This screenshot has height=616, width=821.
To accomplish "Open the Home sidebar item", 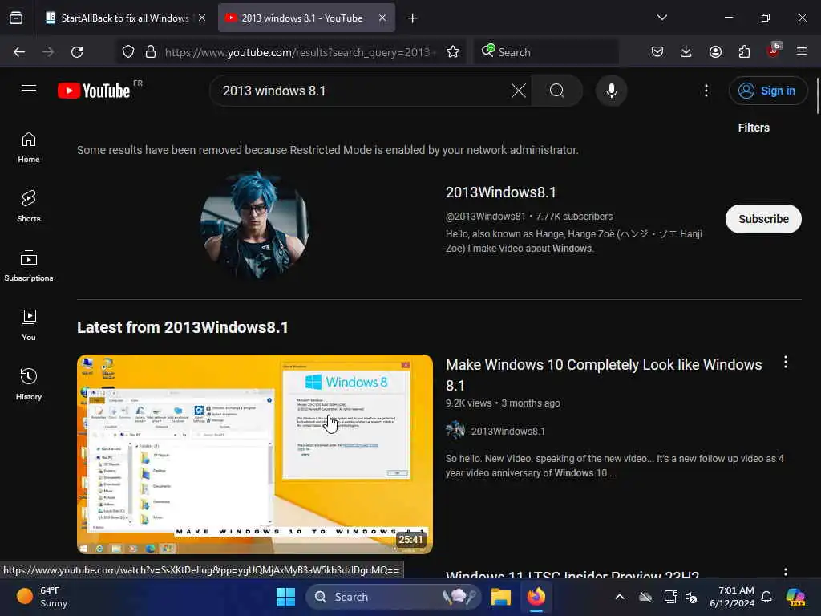I will click(29, 148).
